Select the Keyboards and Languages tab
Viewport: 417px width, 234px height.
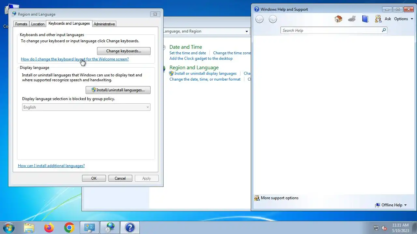[x=69, y=23]
